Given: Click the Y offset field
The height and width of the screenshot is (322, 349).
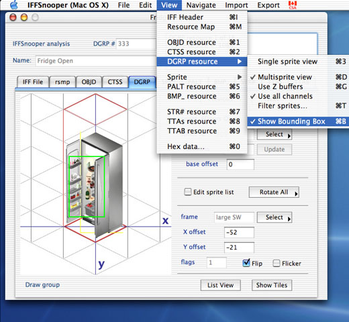Looking at the screenshot, I should tap(239, 248).
